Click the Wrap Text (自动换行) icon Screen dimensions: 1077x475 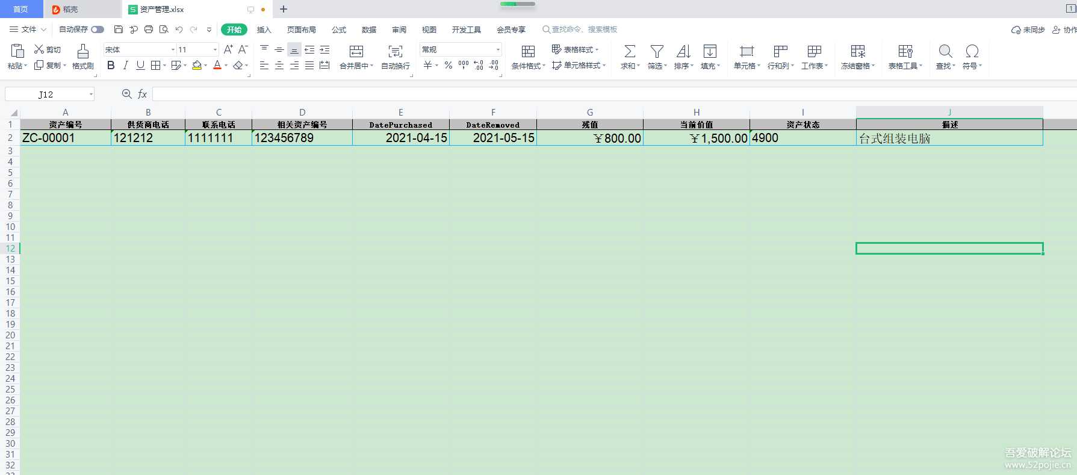395,51
